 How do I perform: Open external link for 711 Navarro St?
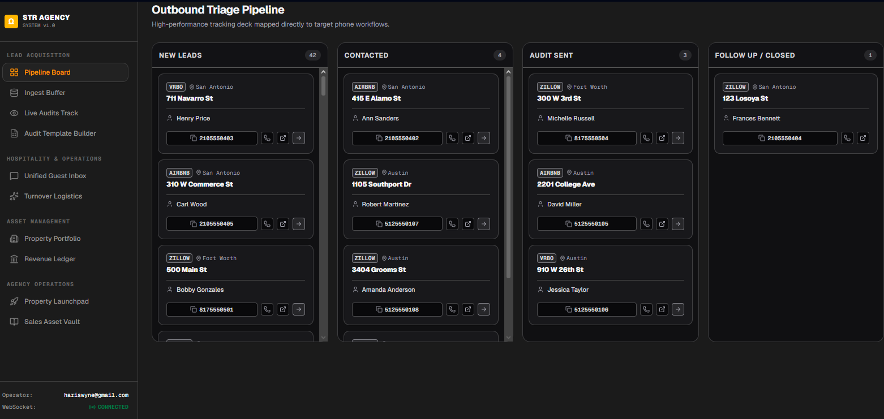coord(283,138)
